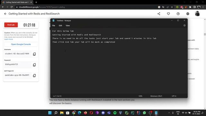Click the Password field value
This screenshot has height=116, width=206.
[x=18, y=64]
